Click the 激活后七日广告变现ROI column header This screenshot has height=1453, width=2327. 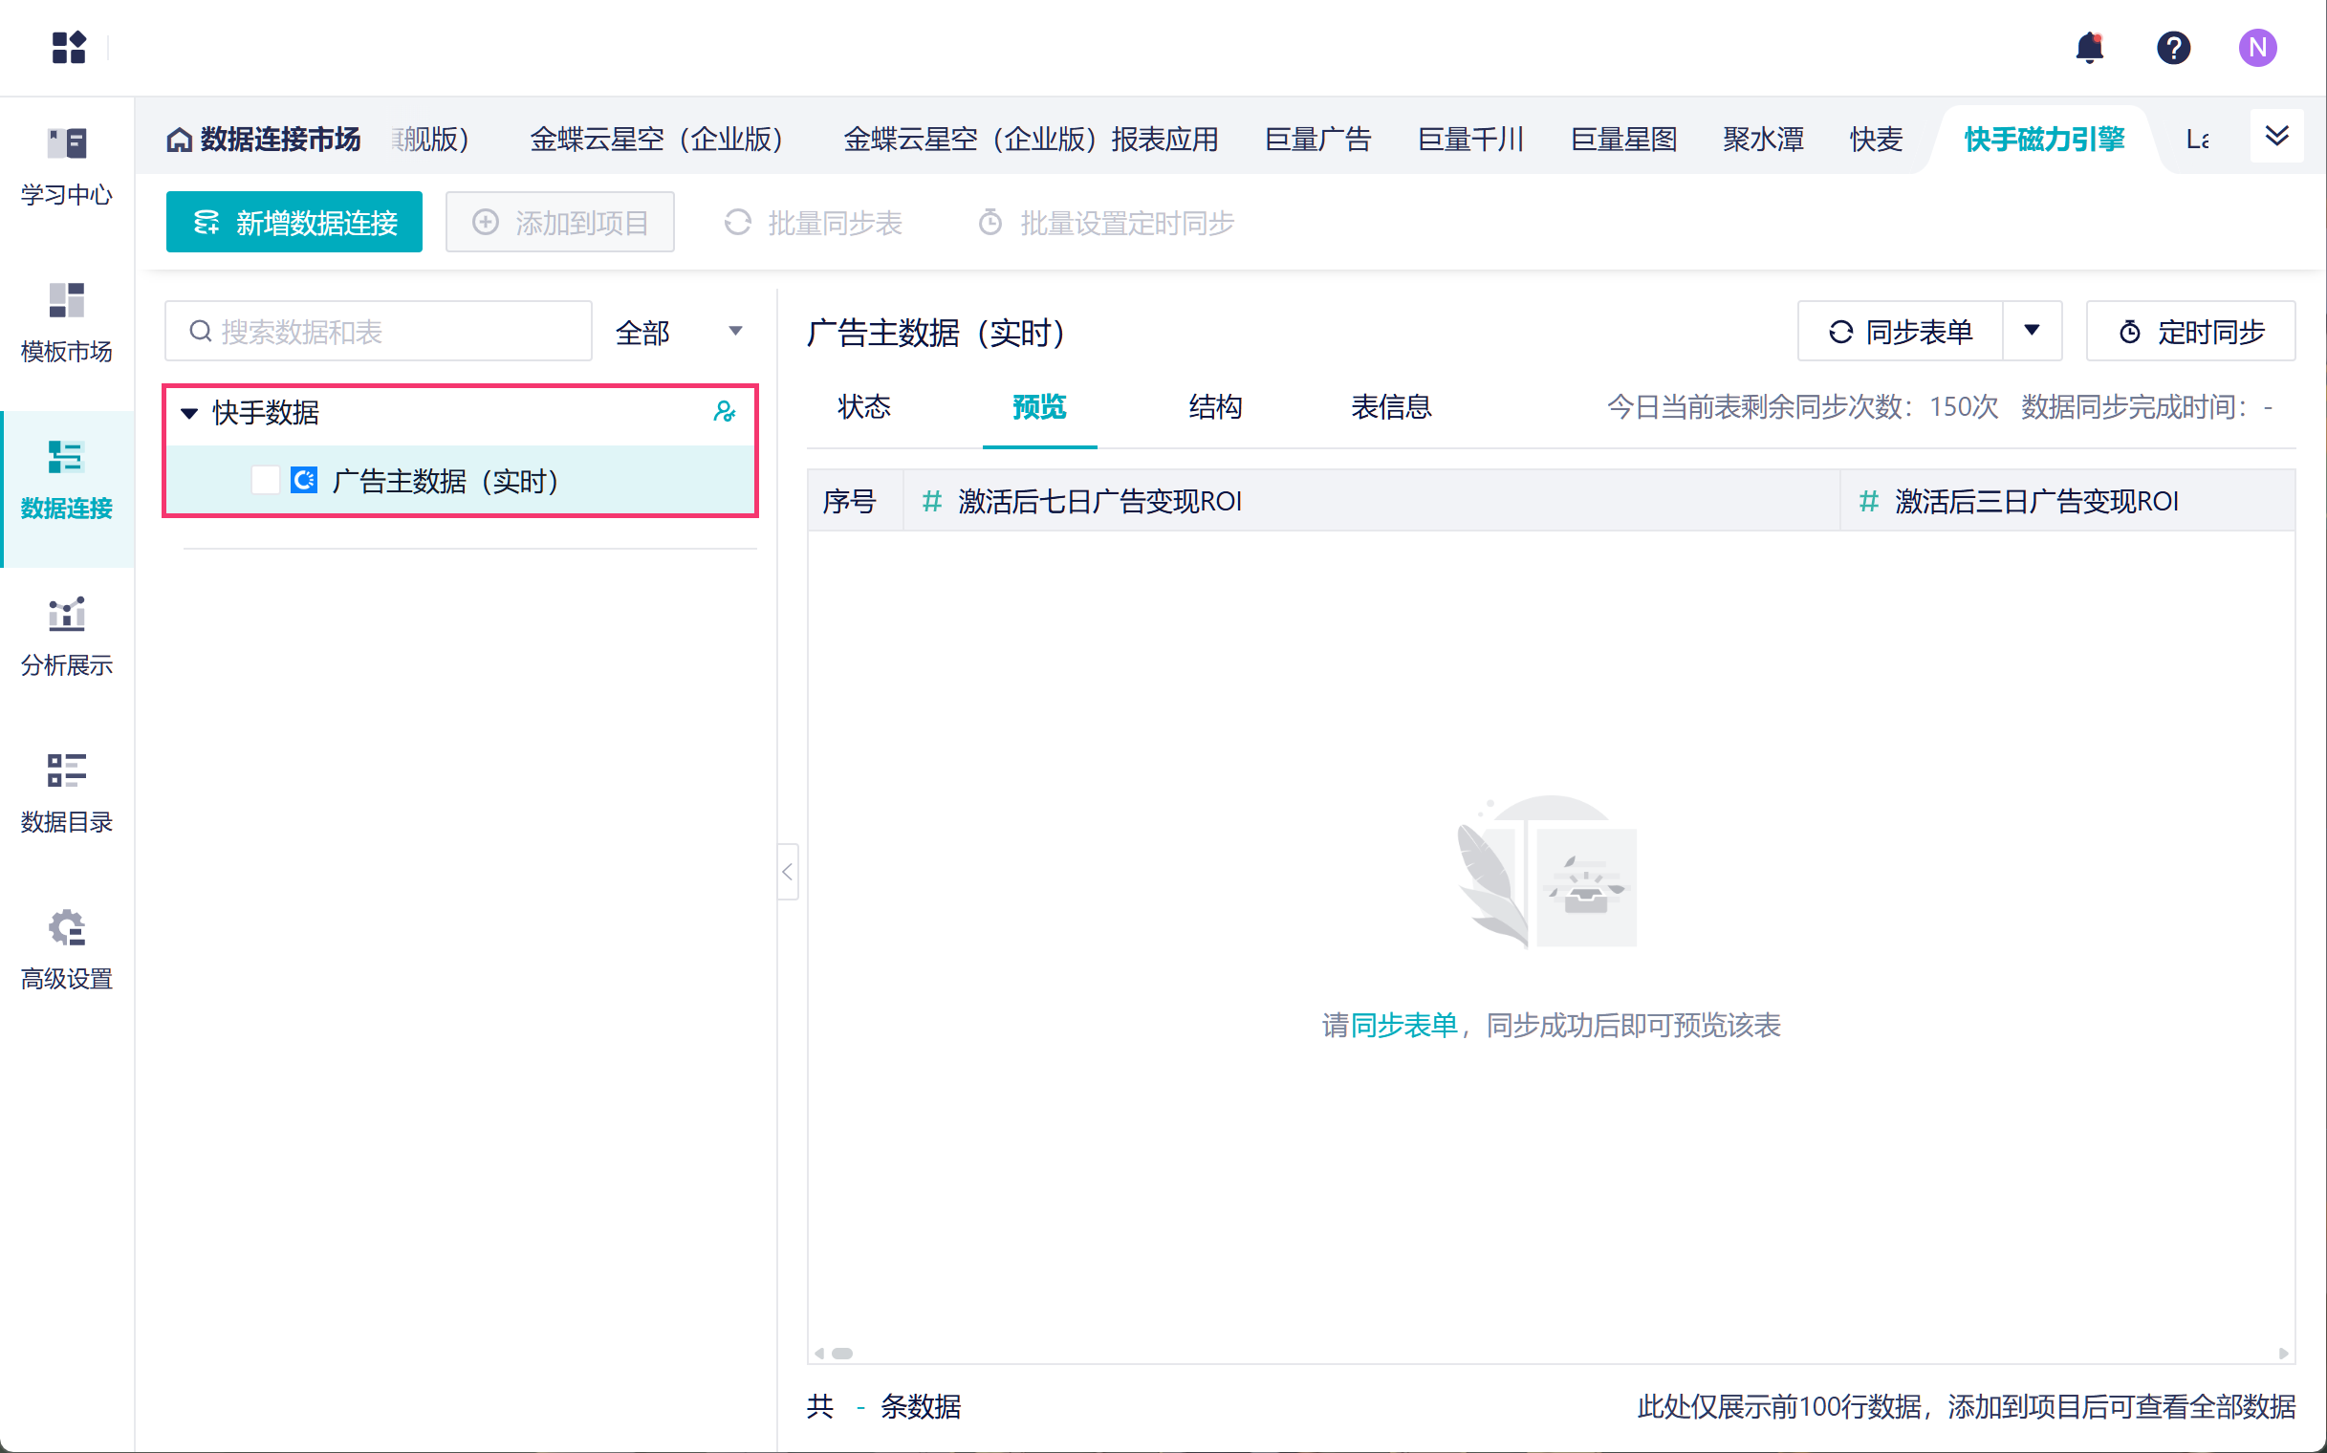pos(1372,501)
